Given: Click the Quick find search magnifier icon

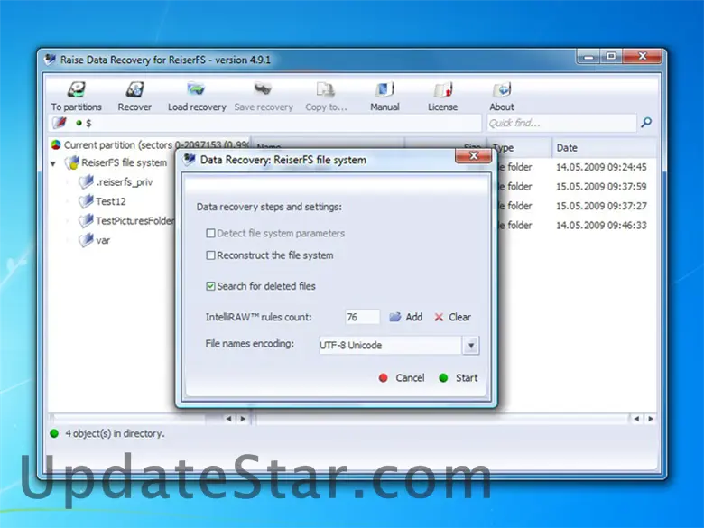Looking at the screenshot, I should [x=646, y=122].
